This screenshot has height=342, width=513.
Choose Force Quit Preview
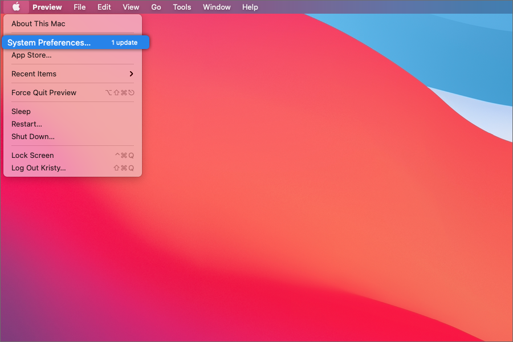[44, 93]
